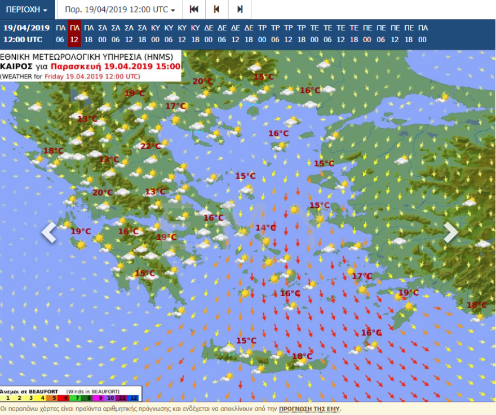
Task: Select ΚΥ 00 forecast hour
Action: (x=156, y=34)
